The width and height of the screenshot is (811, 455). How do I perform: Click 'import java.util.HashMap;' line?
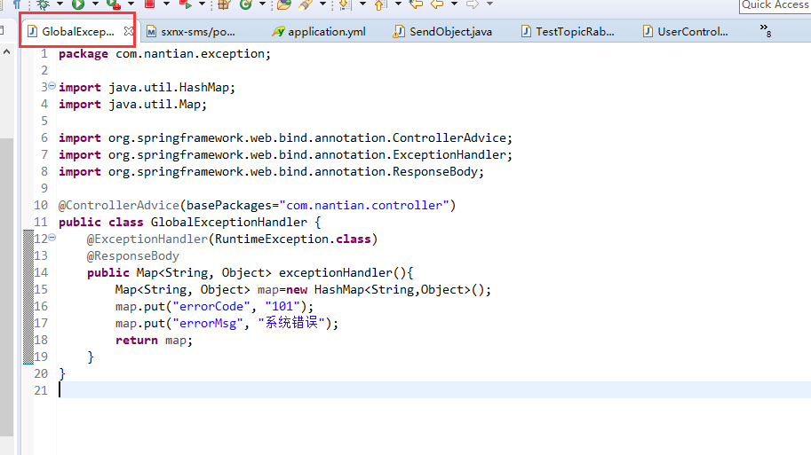point(147,87)
